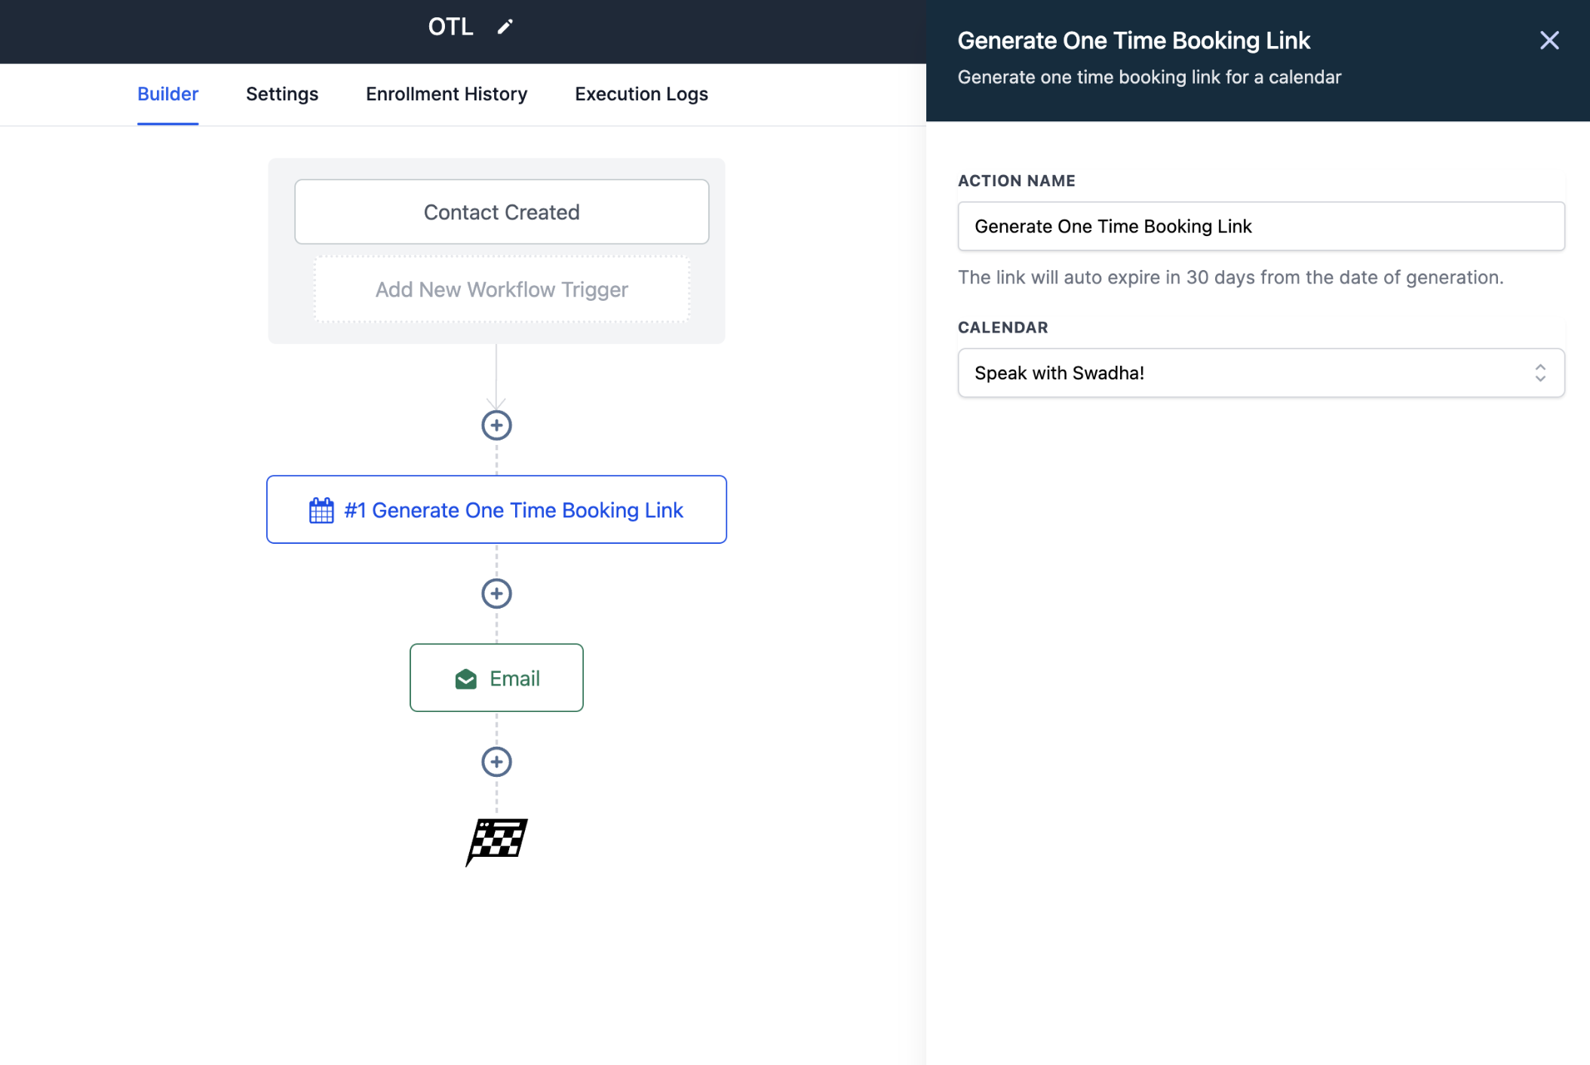1590x1065 pixels.
Task: Open the Enrollment History tab
Action: pos(446,94)
